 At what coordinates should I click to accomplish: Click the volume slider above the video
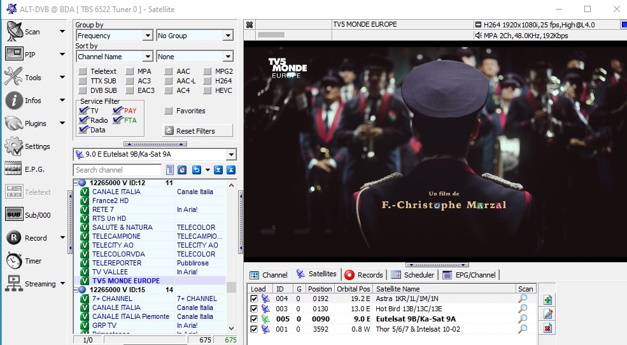point(271,35)
